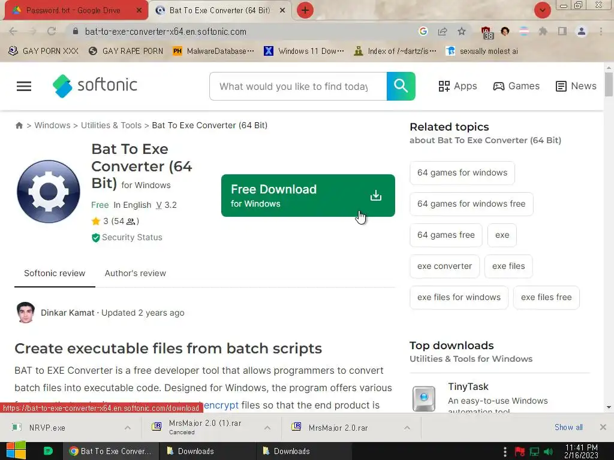Click the Free Download for Windows button
This screenshot has width=614, height=460.
tap(308, 196)
